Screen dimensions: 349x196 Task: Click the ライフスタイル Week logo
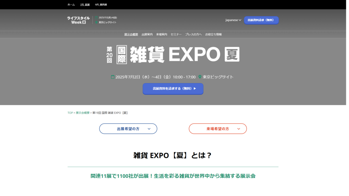(78, 20)
